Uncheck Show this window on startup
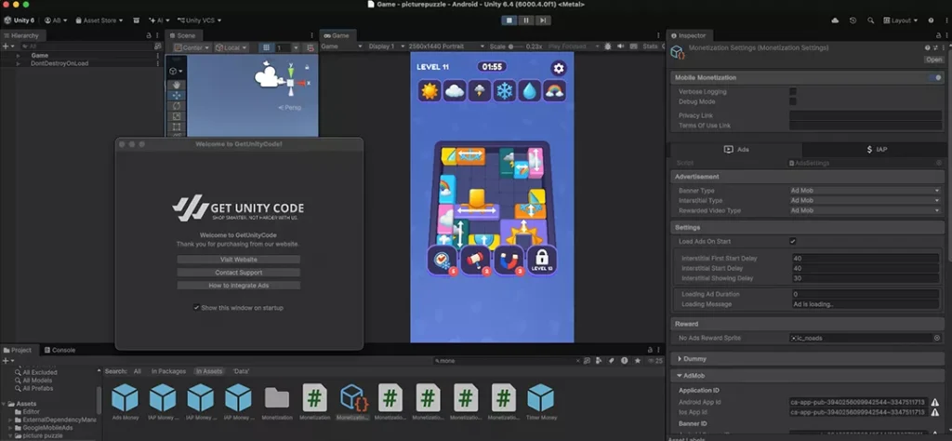 [x=197, y=307]
